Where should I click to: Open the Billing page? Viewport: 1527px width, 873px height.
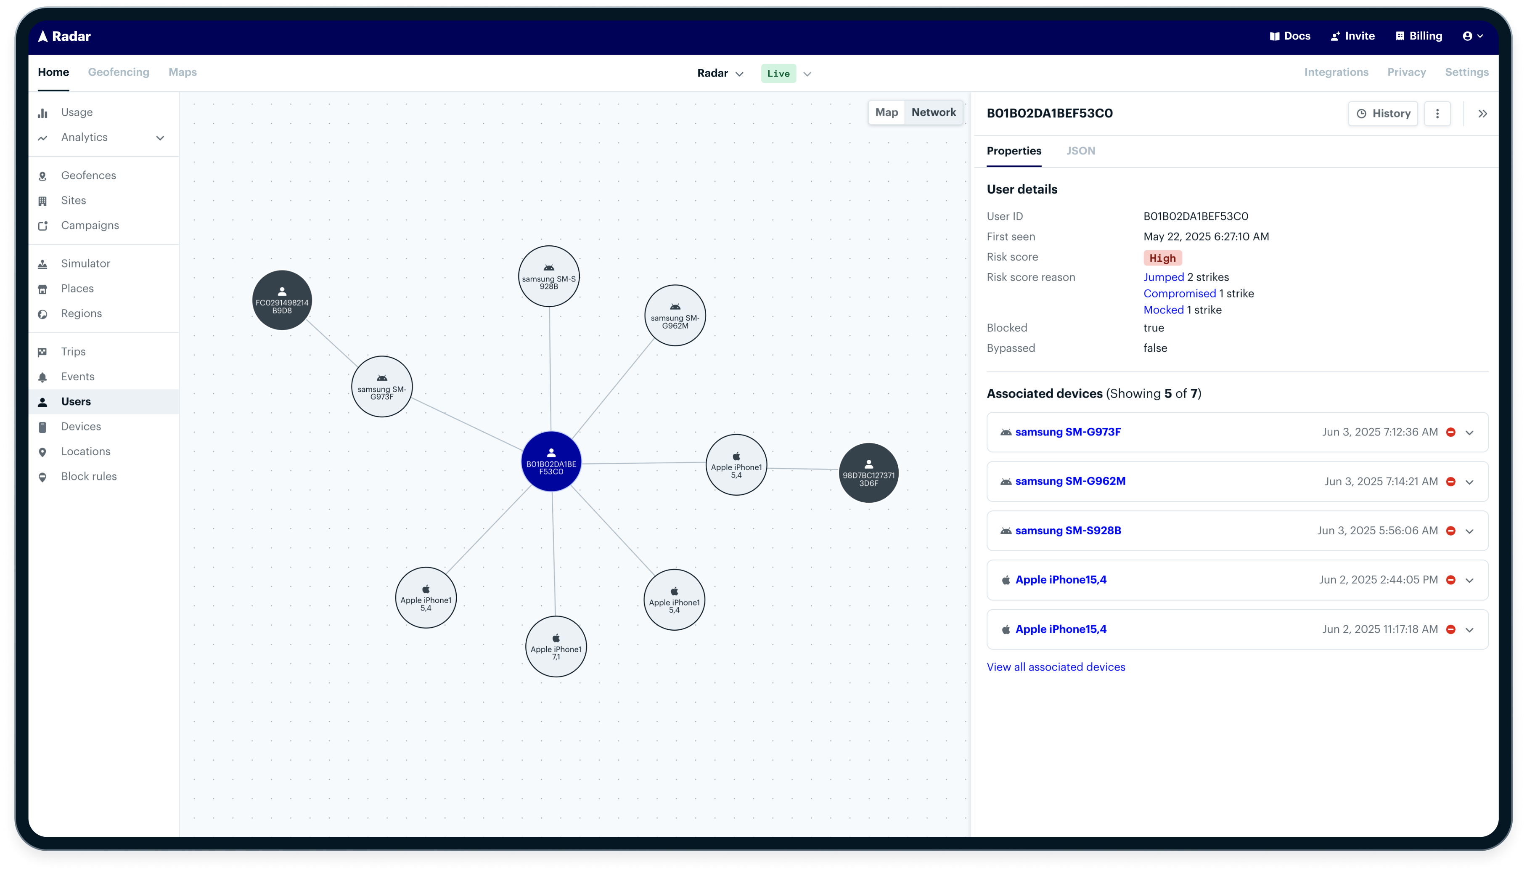tap(1418, 36)
